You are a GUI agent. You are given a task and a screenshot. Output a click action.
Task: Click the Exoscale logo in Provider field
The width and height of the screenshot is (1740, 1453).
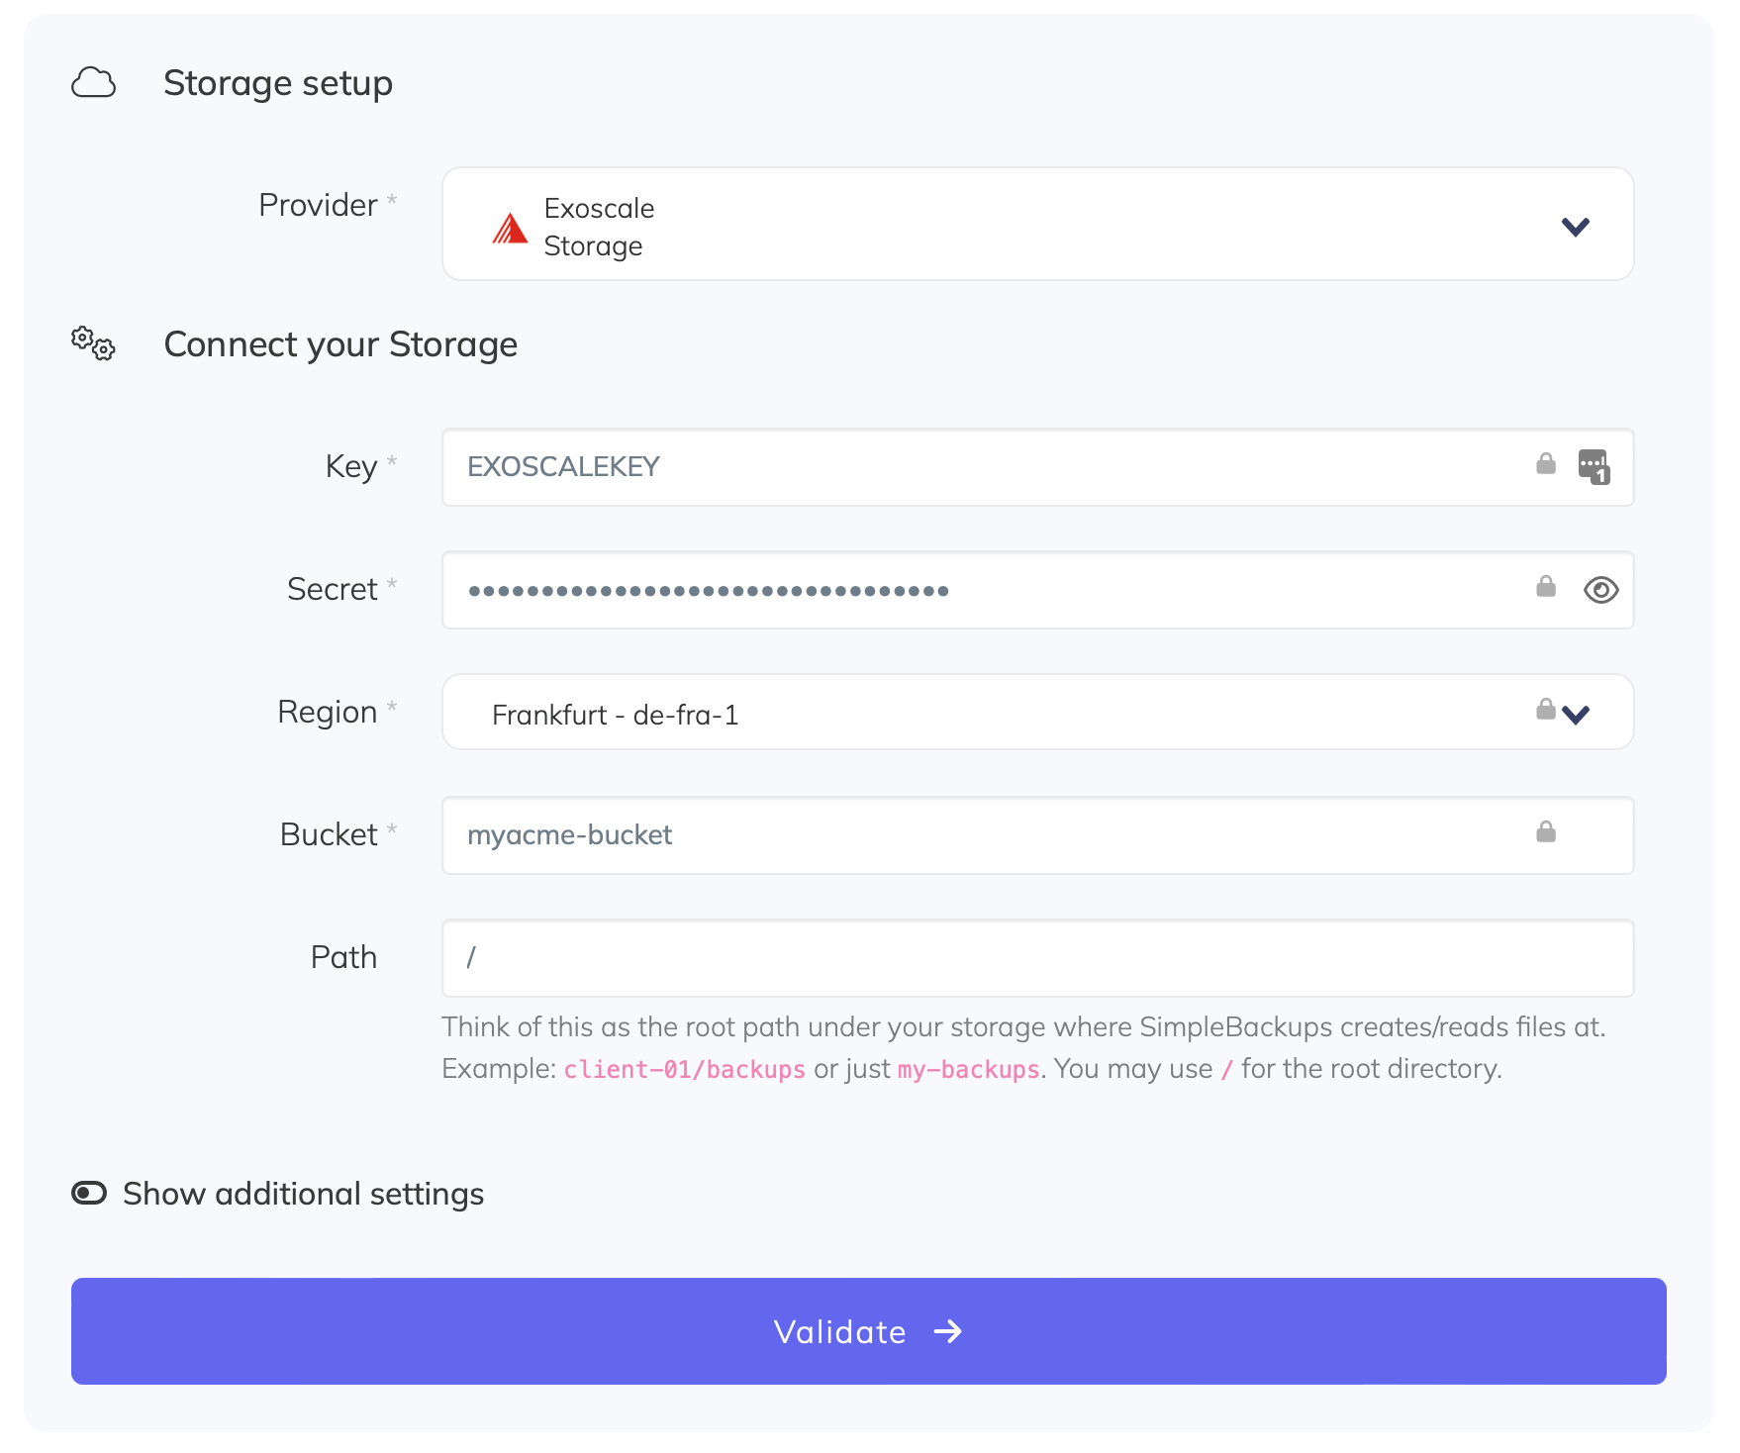pyautogui.click(x=508, y=228)
